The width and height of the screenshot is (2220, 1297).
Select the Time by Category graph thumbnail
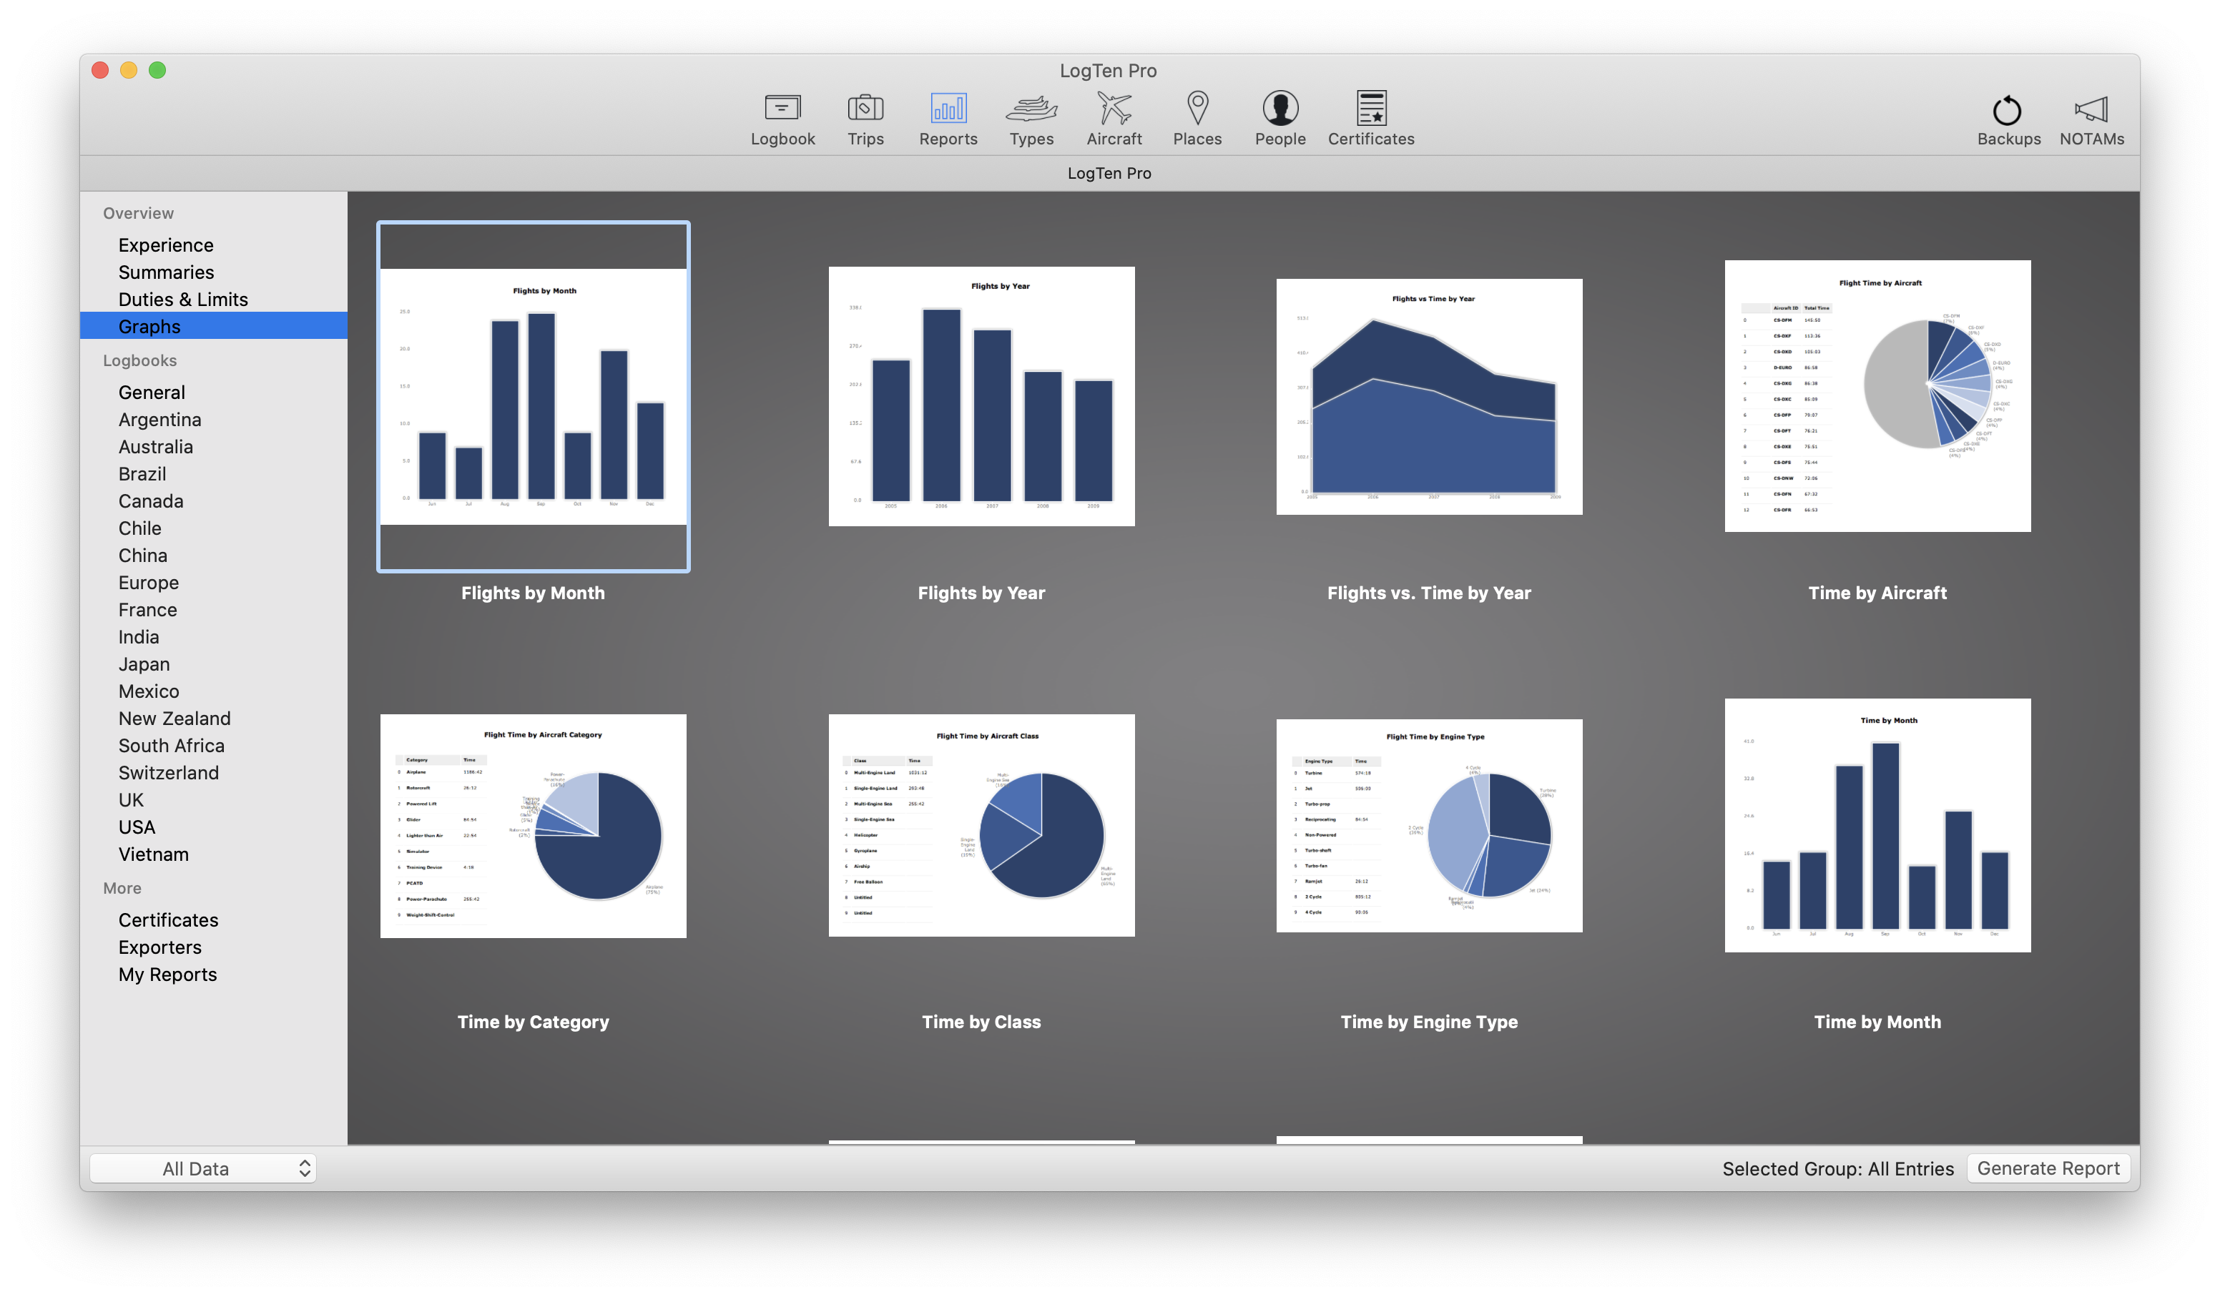(533, 825)
